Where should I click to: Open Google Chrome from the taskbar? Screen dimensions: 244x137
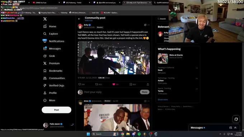click(122, 134)
